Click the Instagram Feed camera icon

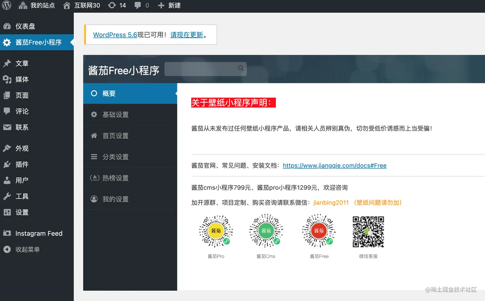pyautogui.click(x=7, y=233)
